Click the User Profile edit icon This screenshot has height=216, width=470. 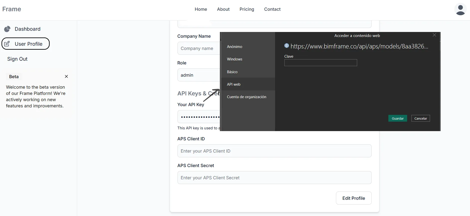(x=7, y=44)
